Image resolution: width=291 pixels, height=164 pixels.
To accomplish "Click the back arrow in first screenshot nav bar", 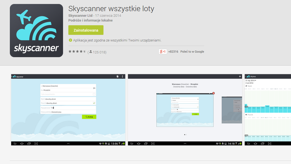I will (15, 144).
